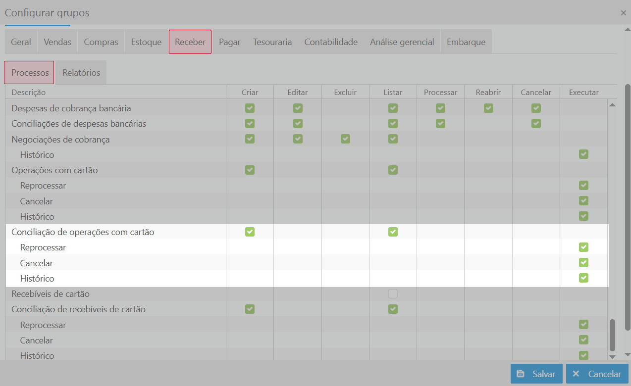This screenshot has width=631, height=386.
Task: Click the Executar column header
Action: [x=583, y=92]
